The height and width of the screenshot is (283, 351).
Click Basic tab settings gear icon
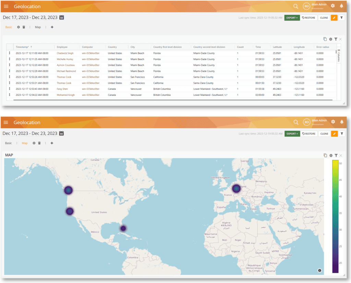click(x=19, y=27)
